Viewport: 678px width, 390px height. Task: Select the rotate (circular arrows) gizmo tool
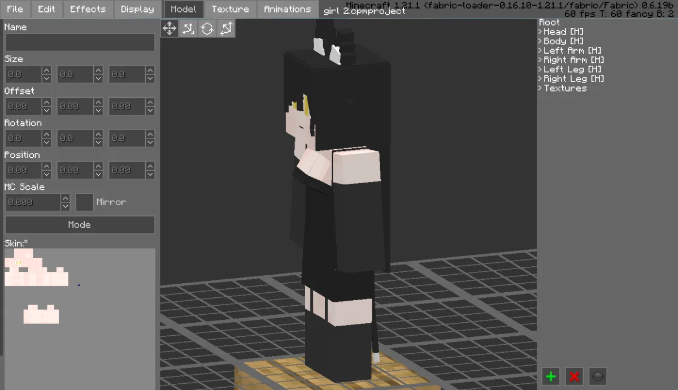pyautogui.click(x=207, y=28)
